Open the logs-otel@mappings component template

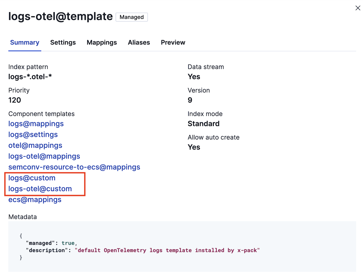coord(44,156)
